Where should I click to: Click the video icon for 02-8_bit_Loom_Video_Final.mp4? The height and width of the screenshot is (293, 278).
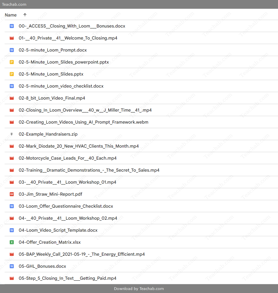tap(11, 98)
